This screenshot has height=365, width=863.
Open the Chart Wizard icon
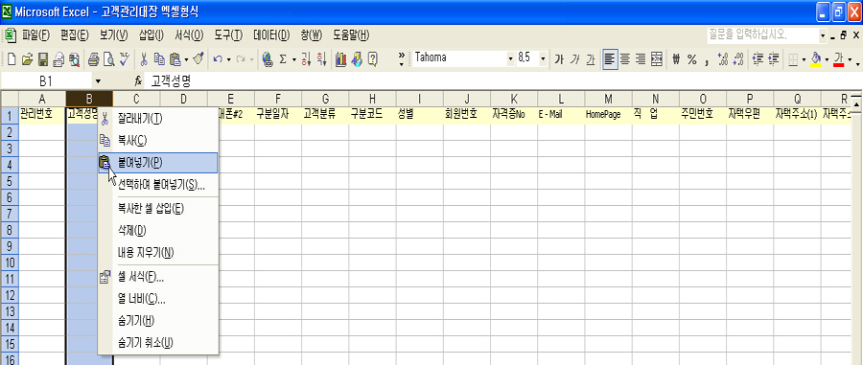click(x=340, y=58)
